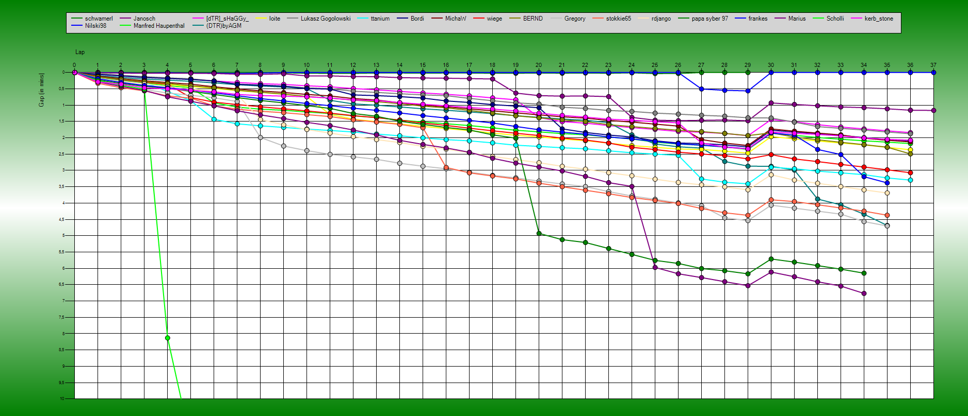Click the lowest purple data point at lap 34
Image resolution: width=968 pixels, height=416 pixels.
[x=864, y=293]
